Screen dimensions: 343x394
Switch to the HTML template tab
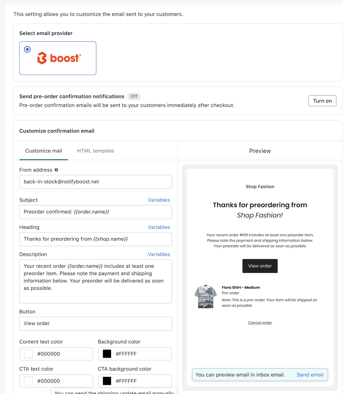pos(95,151)
